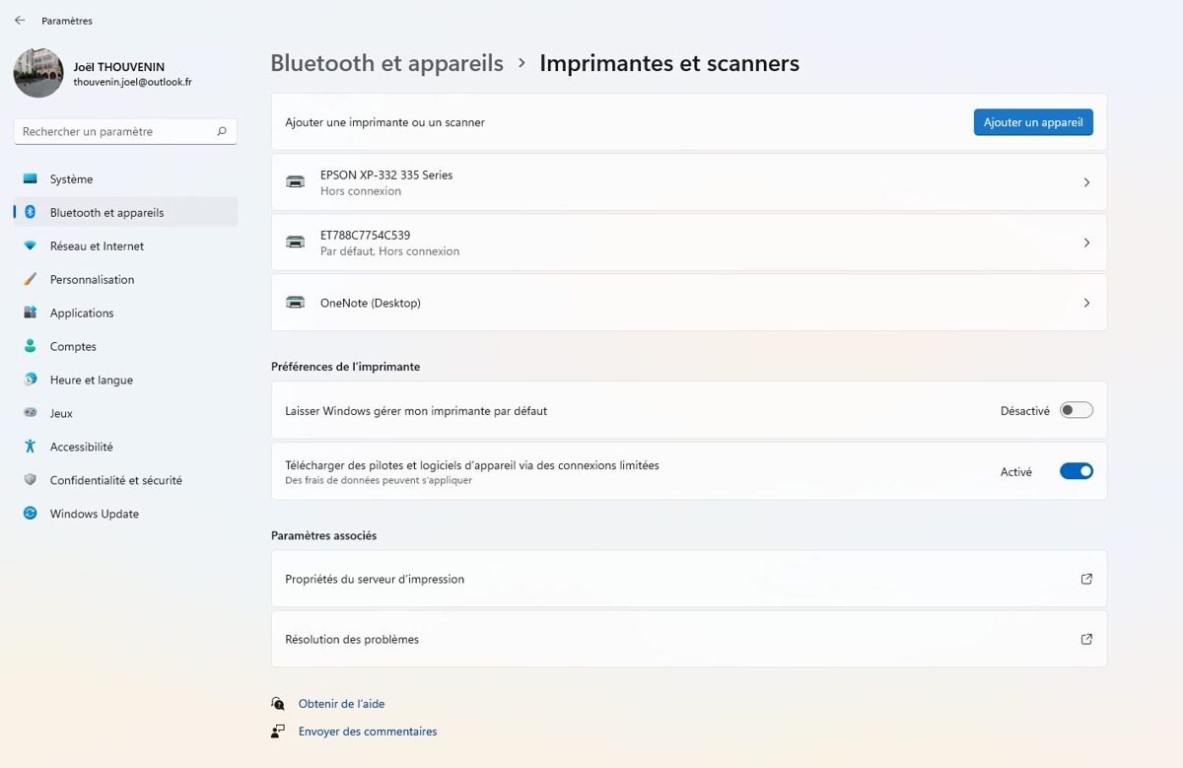Click the Ajouter un appareil button

(x=1033, y=122)
